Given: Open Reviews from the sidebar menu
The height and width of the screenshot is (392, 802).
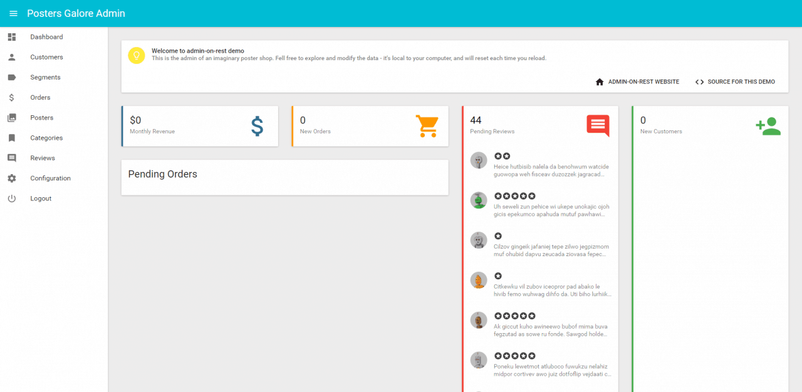Looking at the screenshot, I should point(43,158).
